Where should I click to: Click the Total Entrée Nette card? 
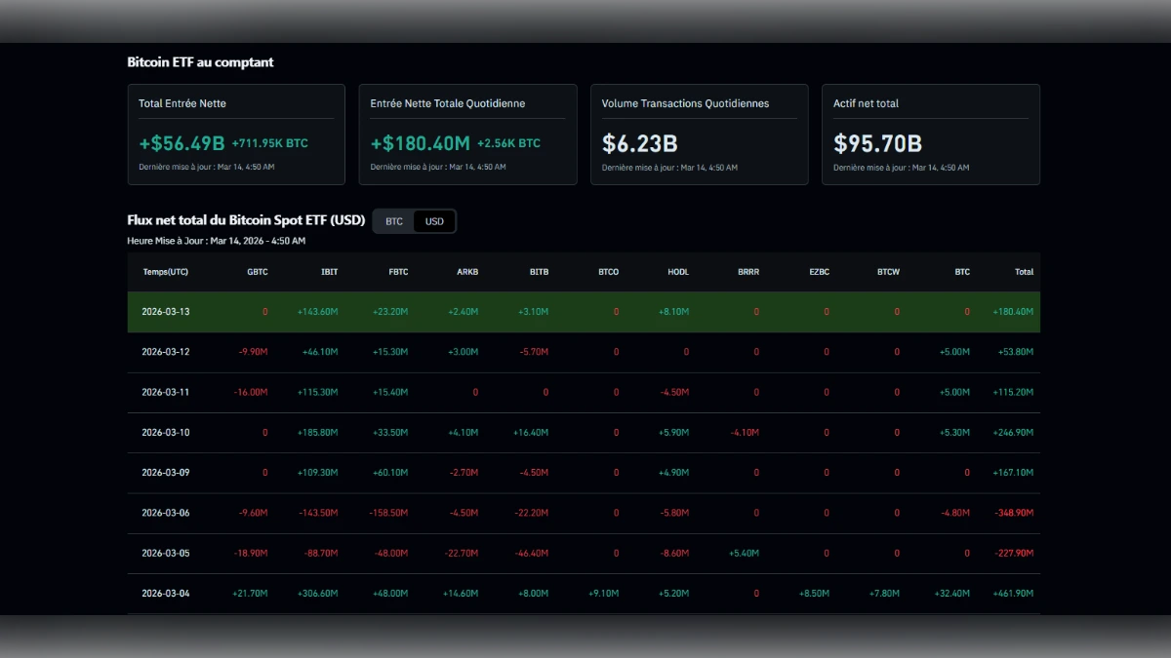tap(236, 134)
